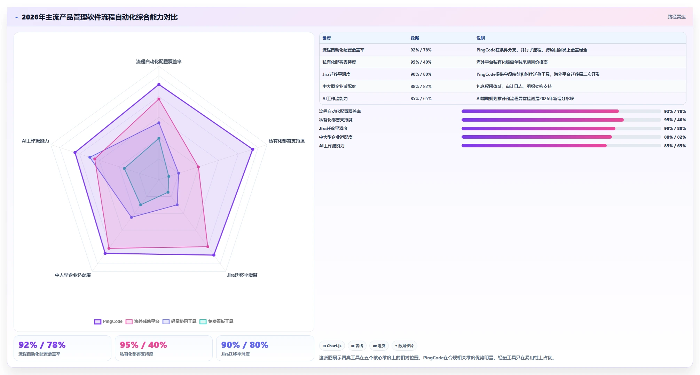Toggle the 海外成熟平台 legend swatch
The image size is (700, 375).
(x=129, y=322)
